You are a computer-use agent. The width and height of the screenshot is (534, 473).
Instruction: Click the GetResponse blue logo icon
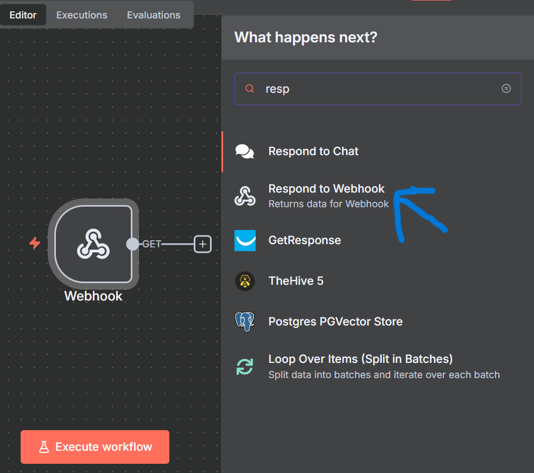(x=245, y=241)
